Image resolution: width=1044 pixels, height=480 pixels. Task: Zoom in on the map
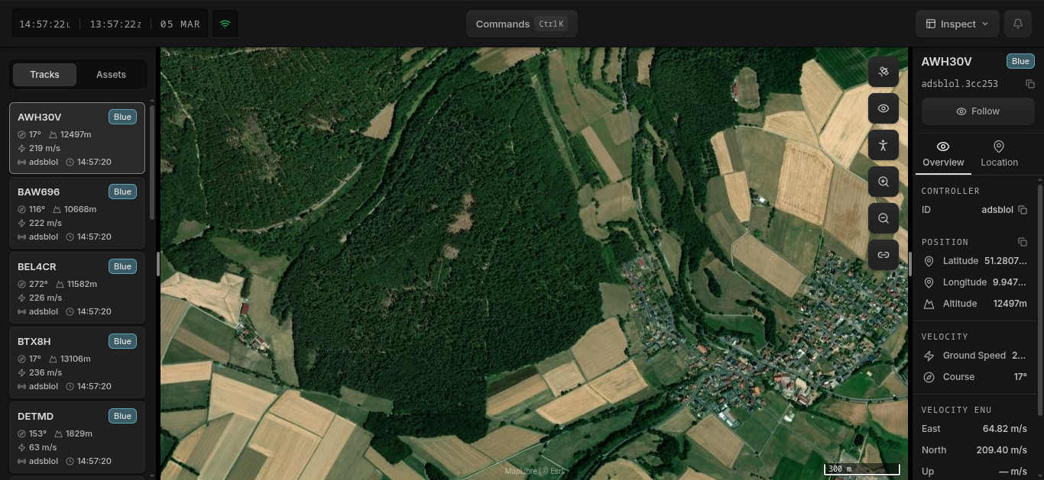tap(883, 182)
